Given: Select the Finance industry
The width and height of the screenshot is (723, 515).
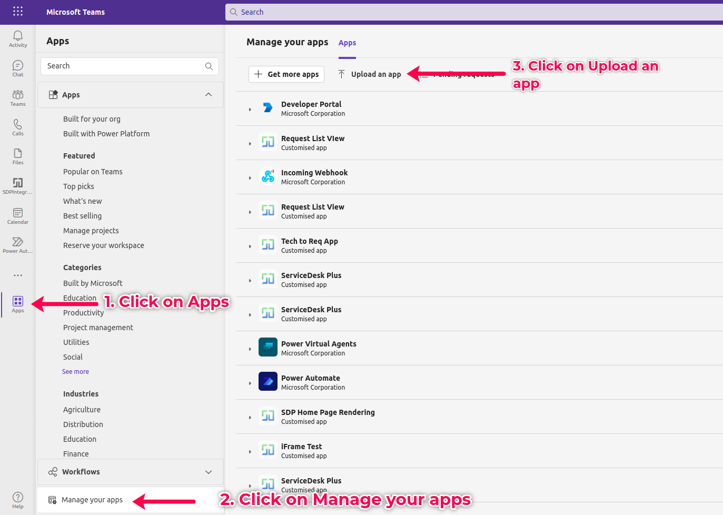Looking at the screenshot, I should pos(76,454).
